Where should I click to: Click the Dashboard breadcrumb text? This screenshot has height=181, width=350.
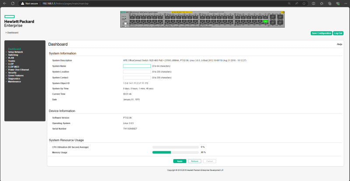tap(13, 33)
